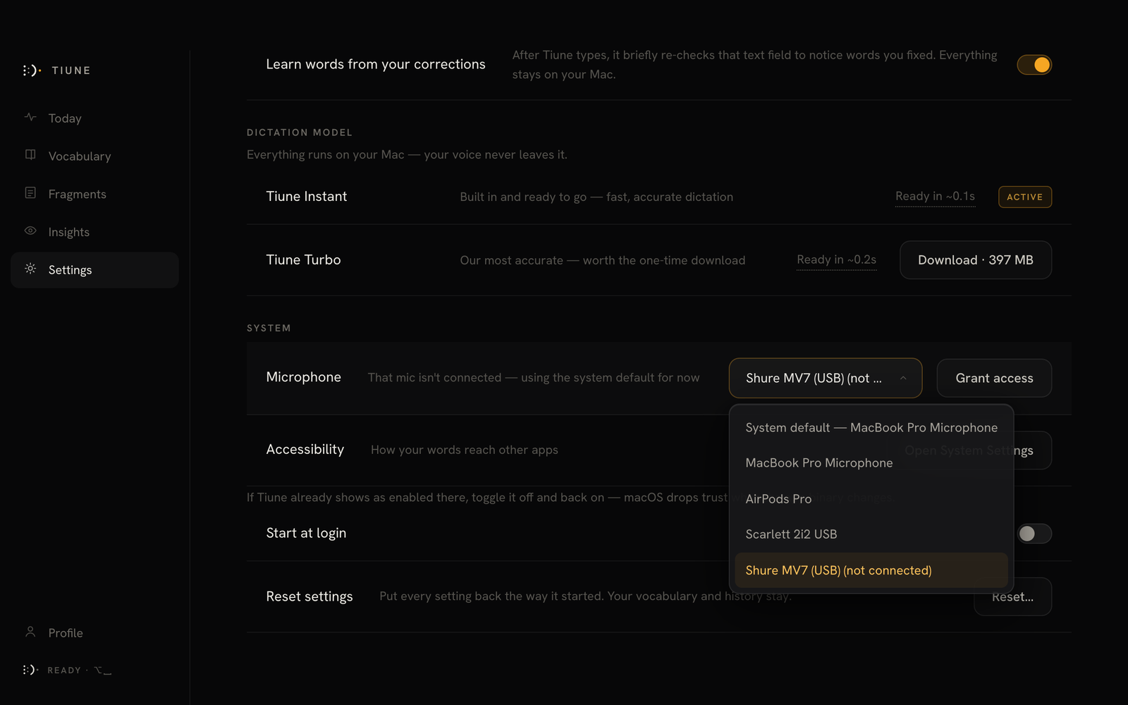Click "If Tiune already shows as enabled" hint
Image resolution: width=1128 pixels, height=705 pixels.
click(x=487, y=498)
